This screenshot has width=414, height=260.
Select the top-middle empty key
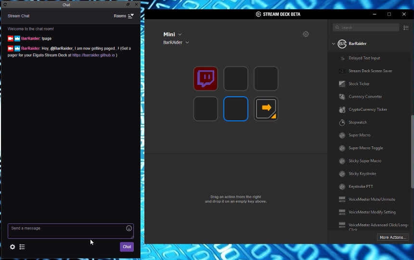coord(235,78)
